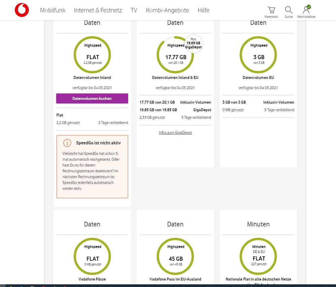This screenshot has width=336, height=287.
Task: Click the Vodafone Pässe label
Action: click(x=92, y=279)
